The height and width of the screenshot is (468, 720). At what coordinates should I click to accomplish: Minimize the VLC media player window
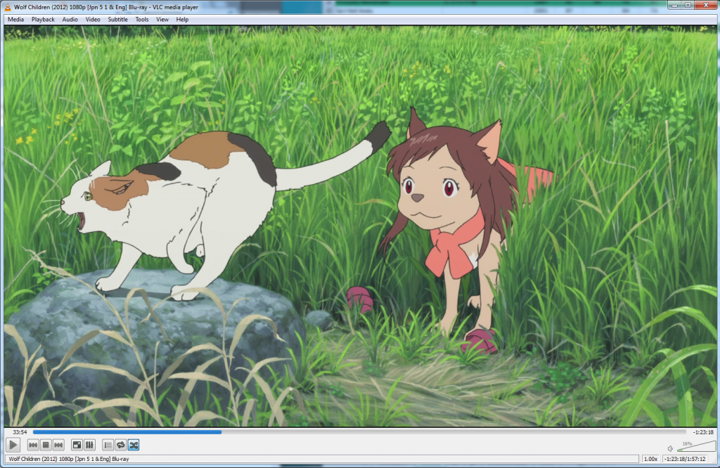tap(674, 5)
